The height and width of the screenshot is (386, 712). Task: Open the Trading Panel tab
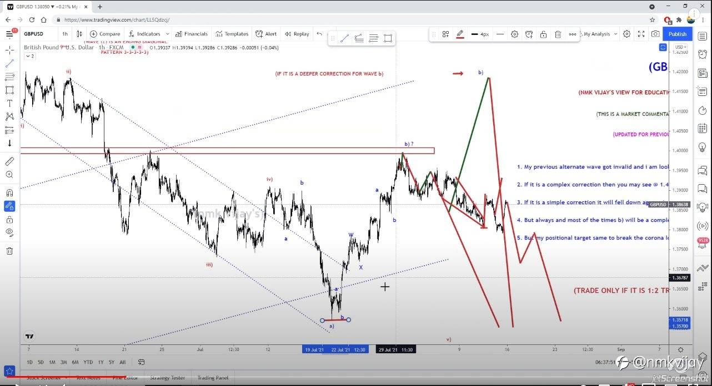[213, 378]
